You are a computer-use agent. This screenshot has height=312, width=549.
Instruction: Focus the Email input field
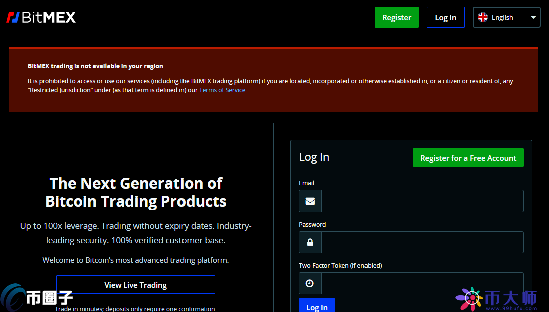422,201
